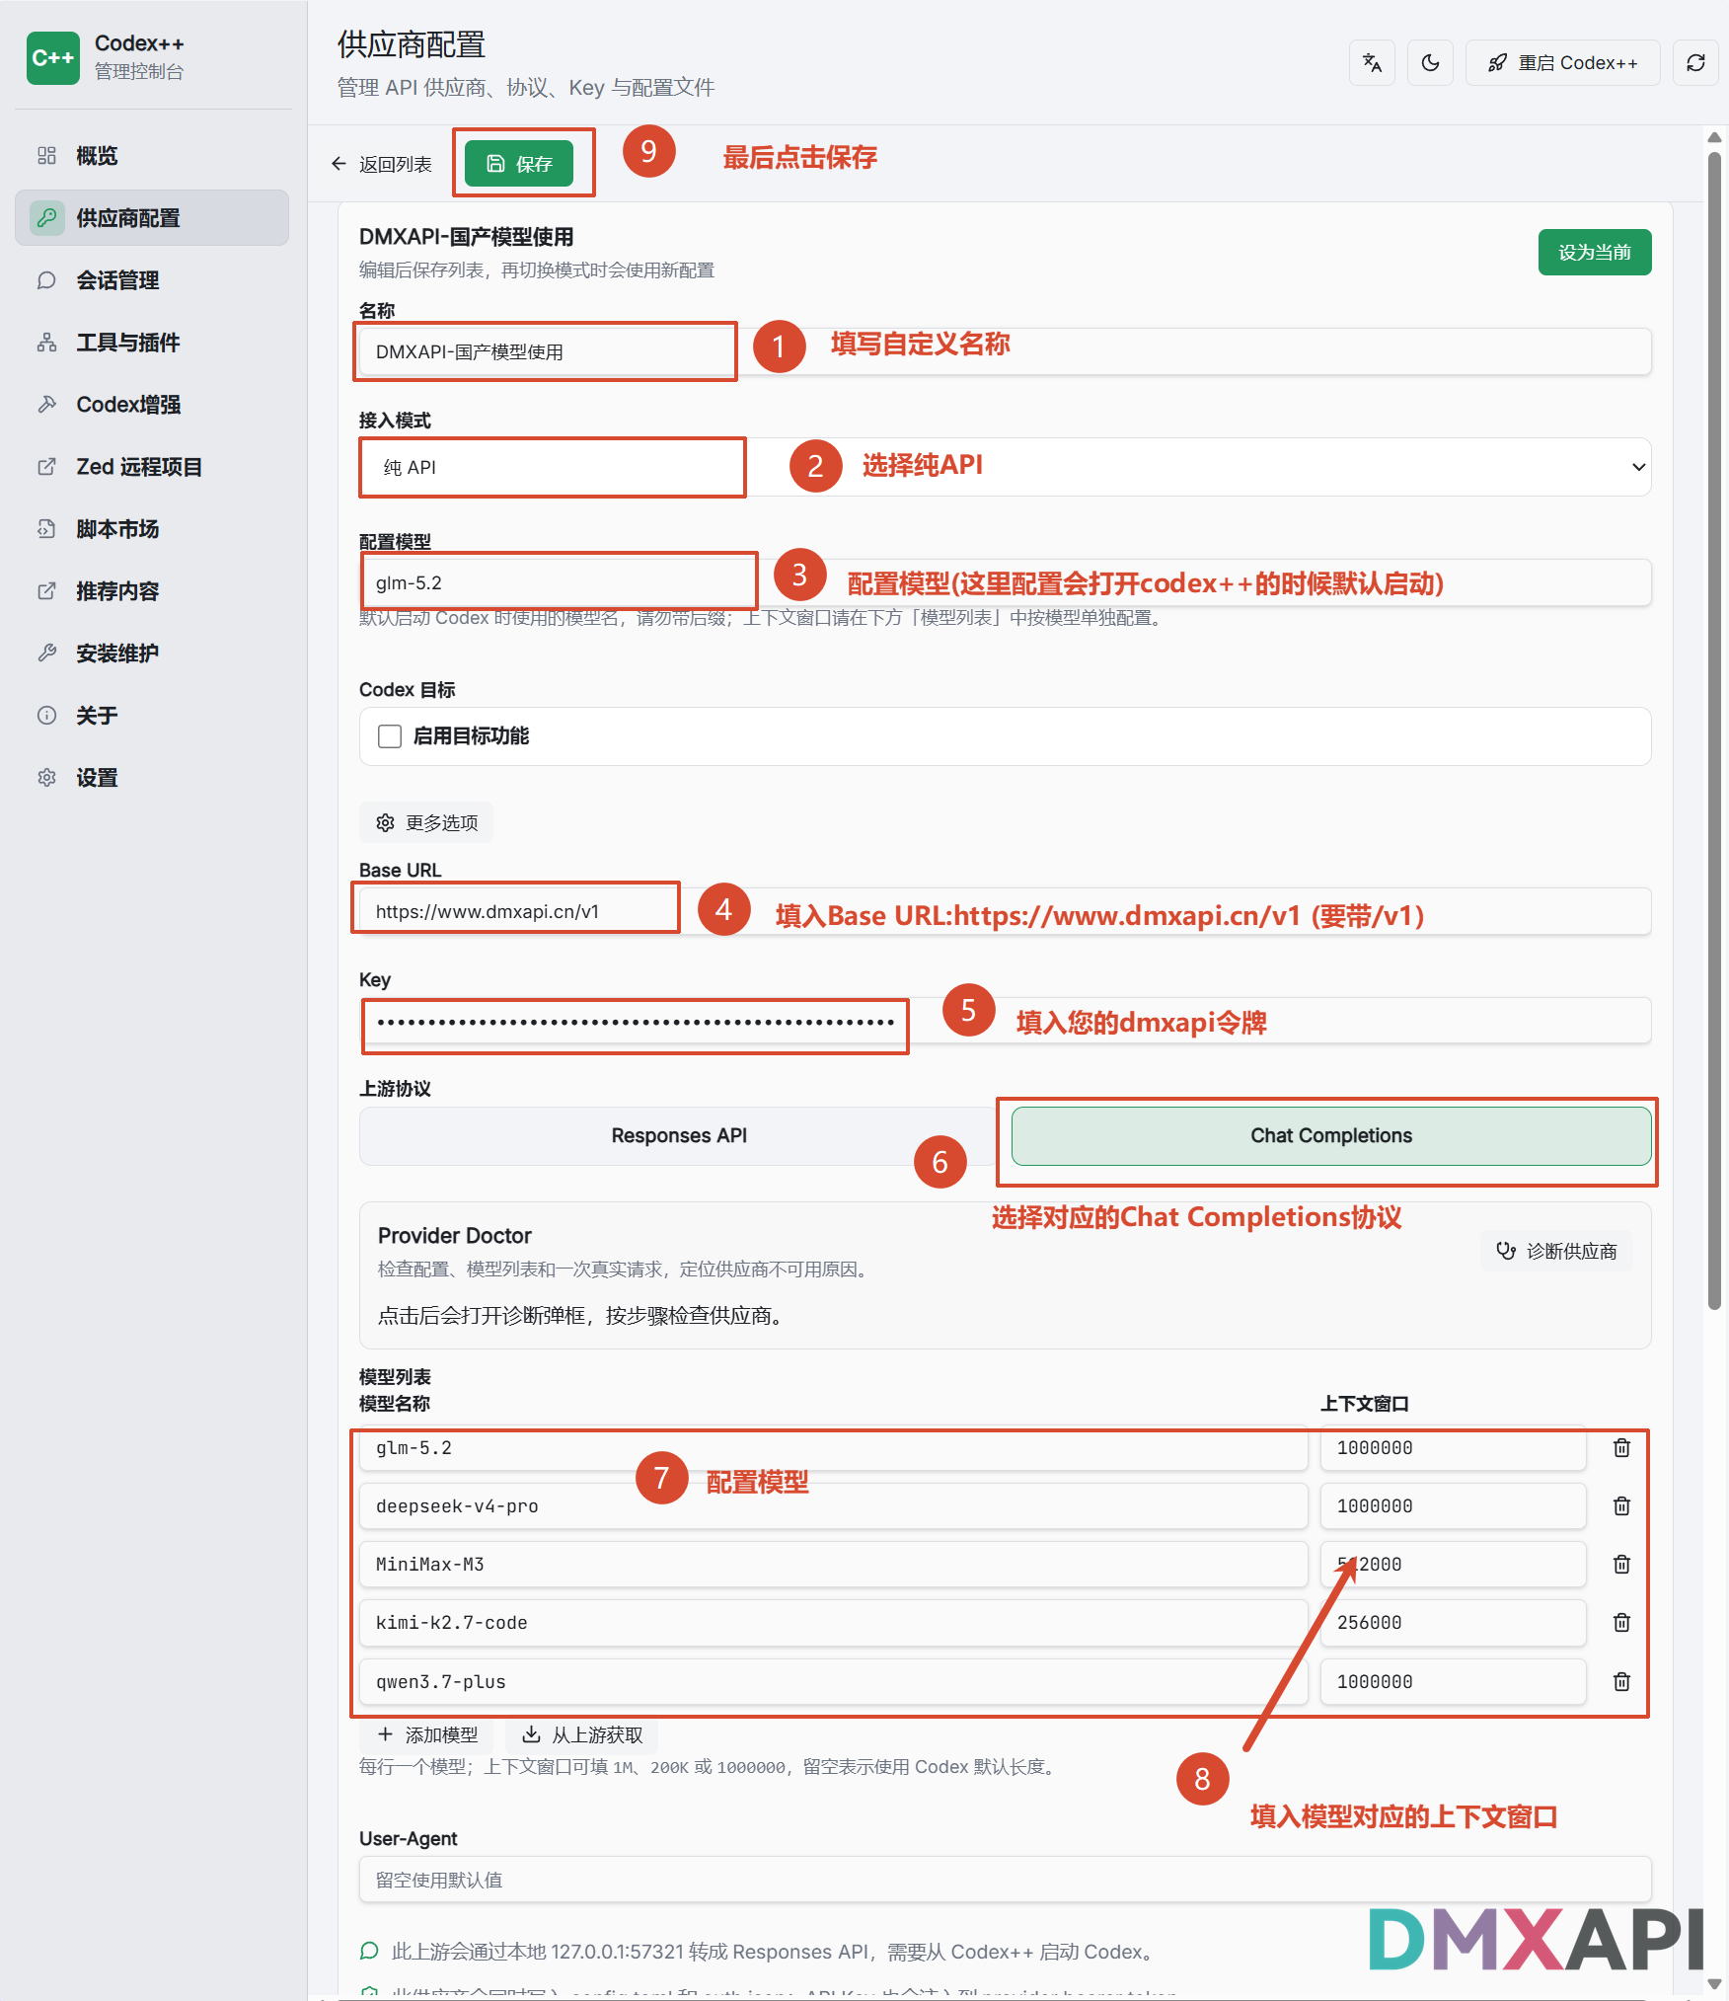
Task: Edit the qwen3.7-plus model name field
Action: click(833, 1682)
